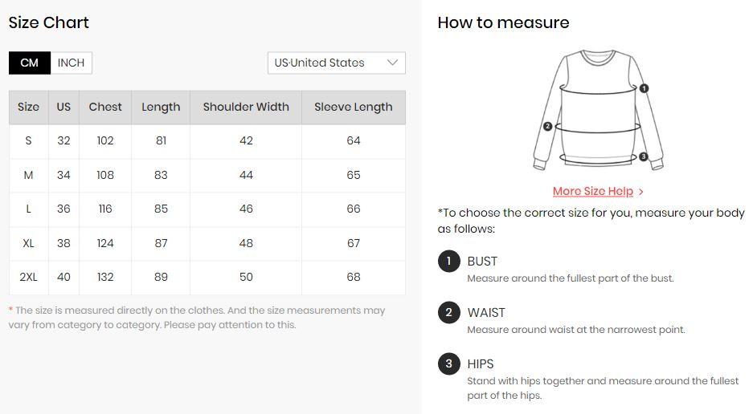Viewport: 753px width, 414px height.
Task: Click the numbered 2 circle beside WAIST
Action: [449, 312]
